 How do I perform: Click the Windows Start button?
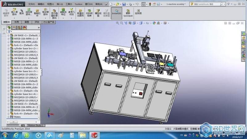5,135
